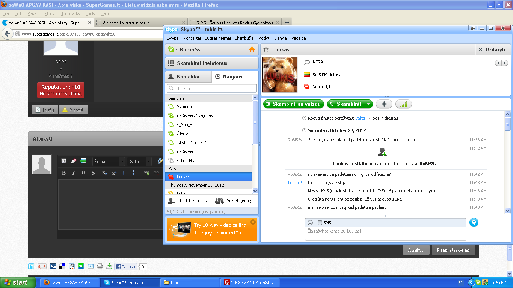Close the Skype video calling ad

pyautogui.click(x=253, y=222)
